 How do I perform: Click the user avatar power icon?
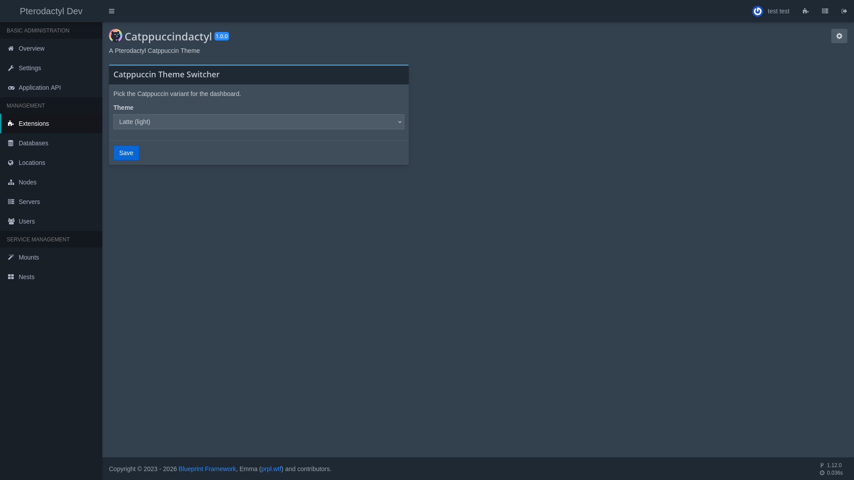(x=757, y=11)
